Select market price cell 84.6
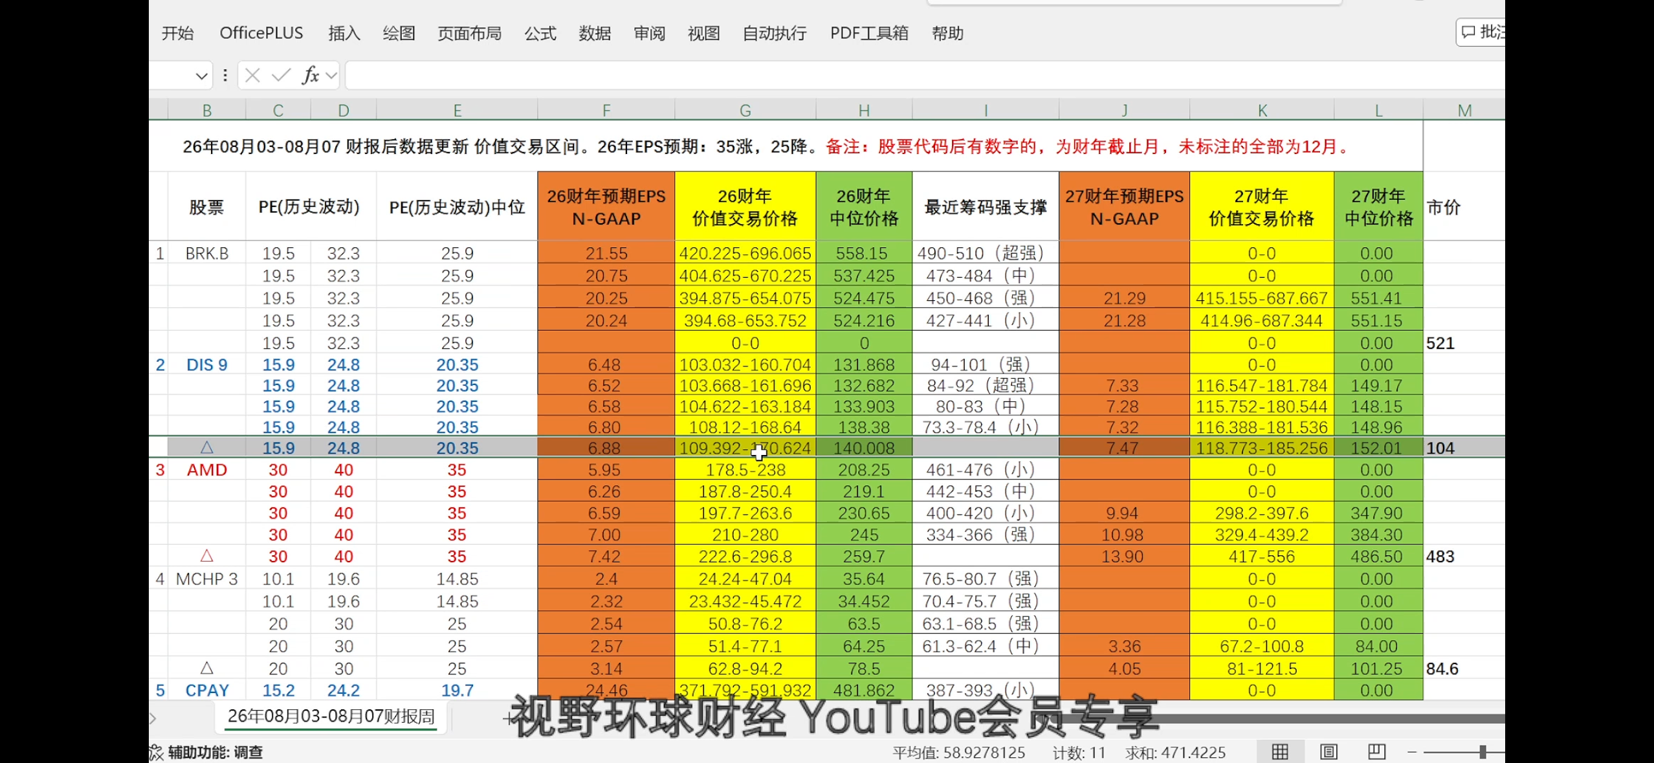 click(x=1464, y=669)
